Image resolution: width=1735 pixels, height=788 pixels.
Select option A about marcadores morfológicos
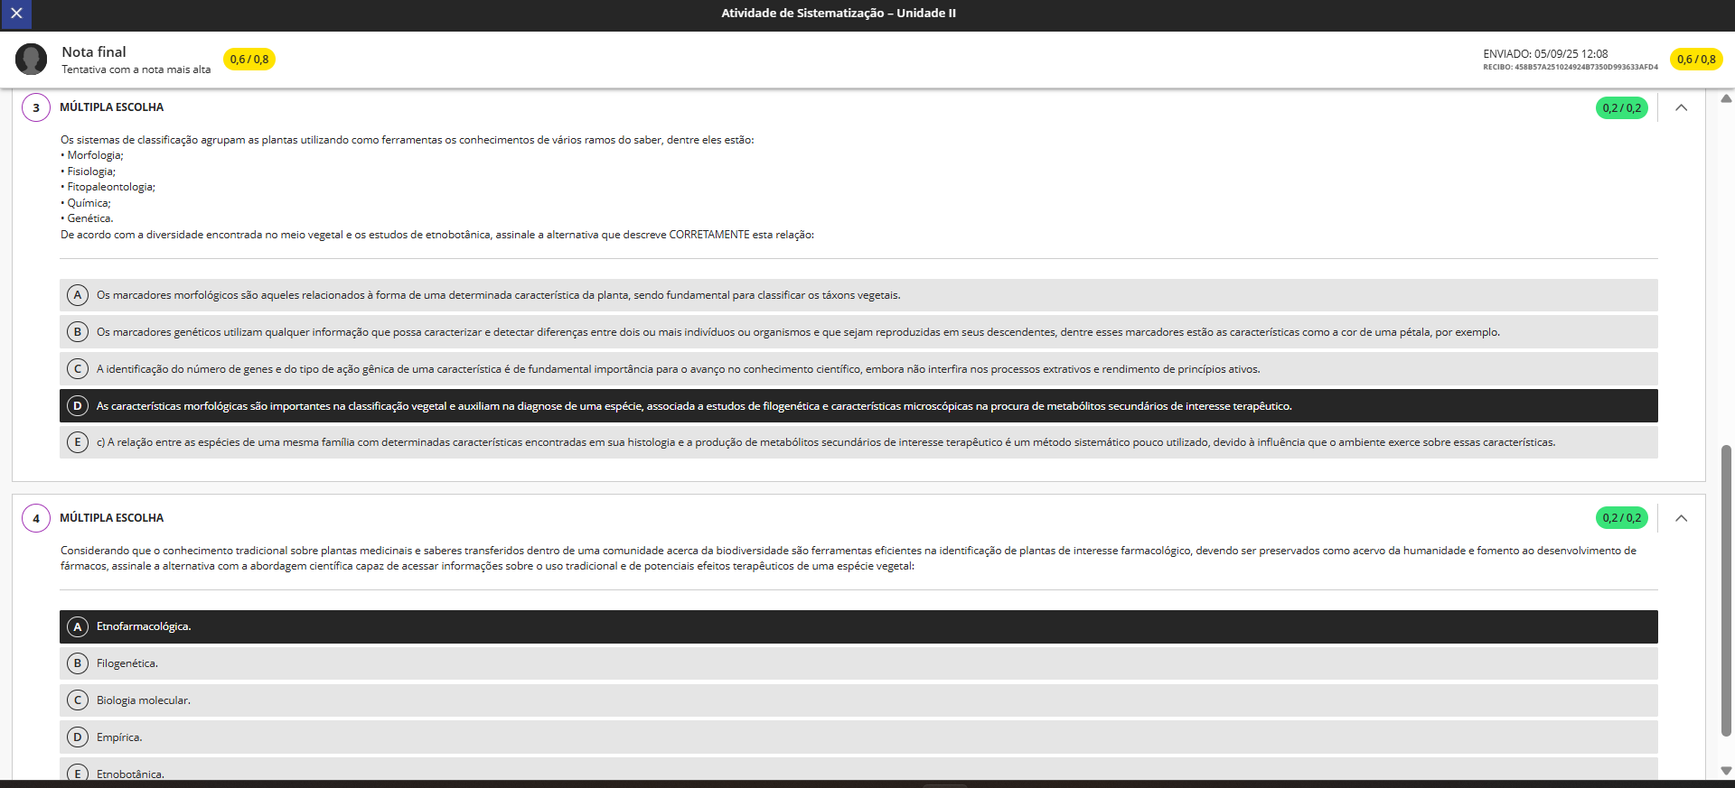tap(858, 295)
